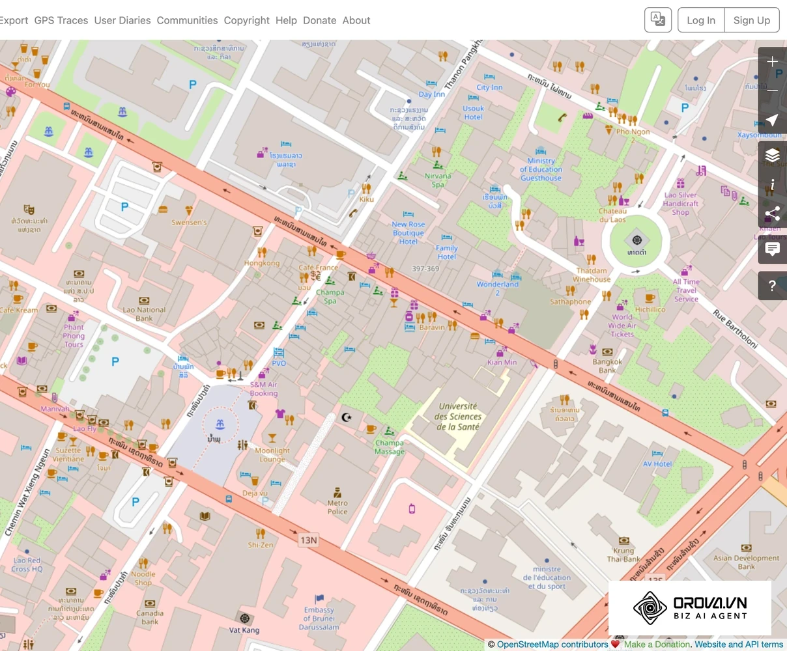Click the World Wide Air Tickets label
This screenshot has width=787, height=651.
tap(622, 325)
